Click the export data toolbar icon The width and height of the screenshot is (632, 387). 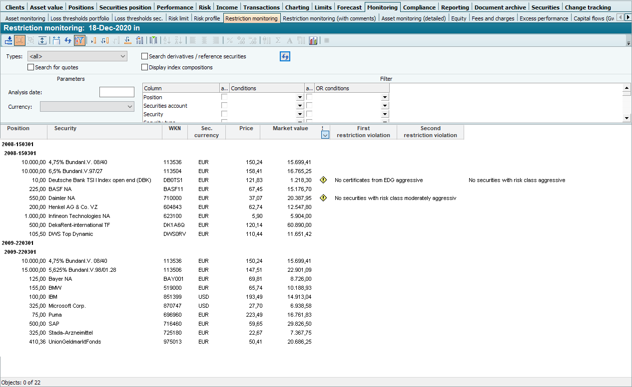point(8,40)
